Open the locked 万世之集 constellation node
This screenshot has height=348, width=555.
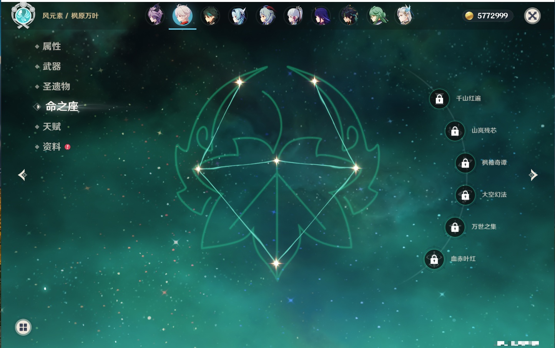pyautogui.click(x=455, y=227)
